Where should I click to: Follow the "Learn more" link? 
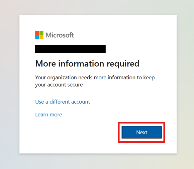tap(48, 115)
